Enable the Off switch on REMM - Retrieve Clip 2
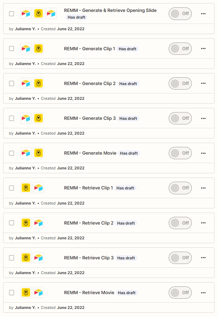Image resolution: width=218 pixels, height=317 pixels. tap(180, 222)
